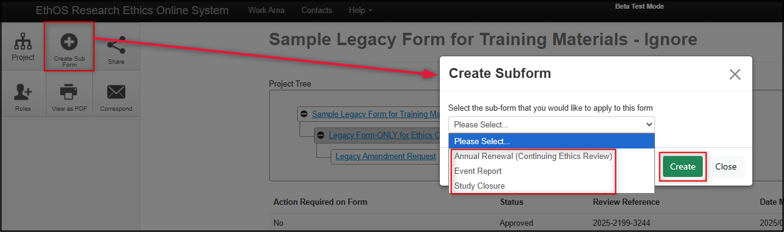
Task: Click the Create Sub Form icon
Action: point(69,47)
